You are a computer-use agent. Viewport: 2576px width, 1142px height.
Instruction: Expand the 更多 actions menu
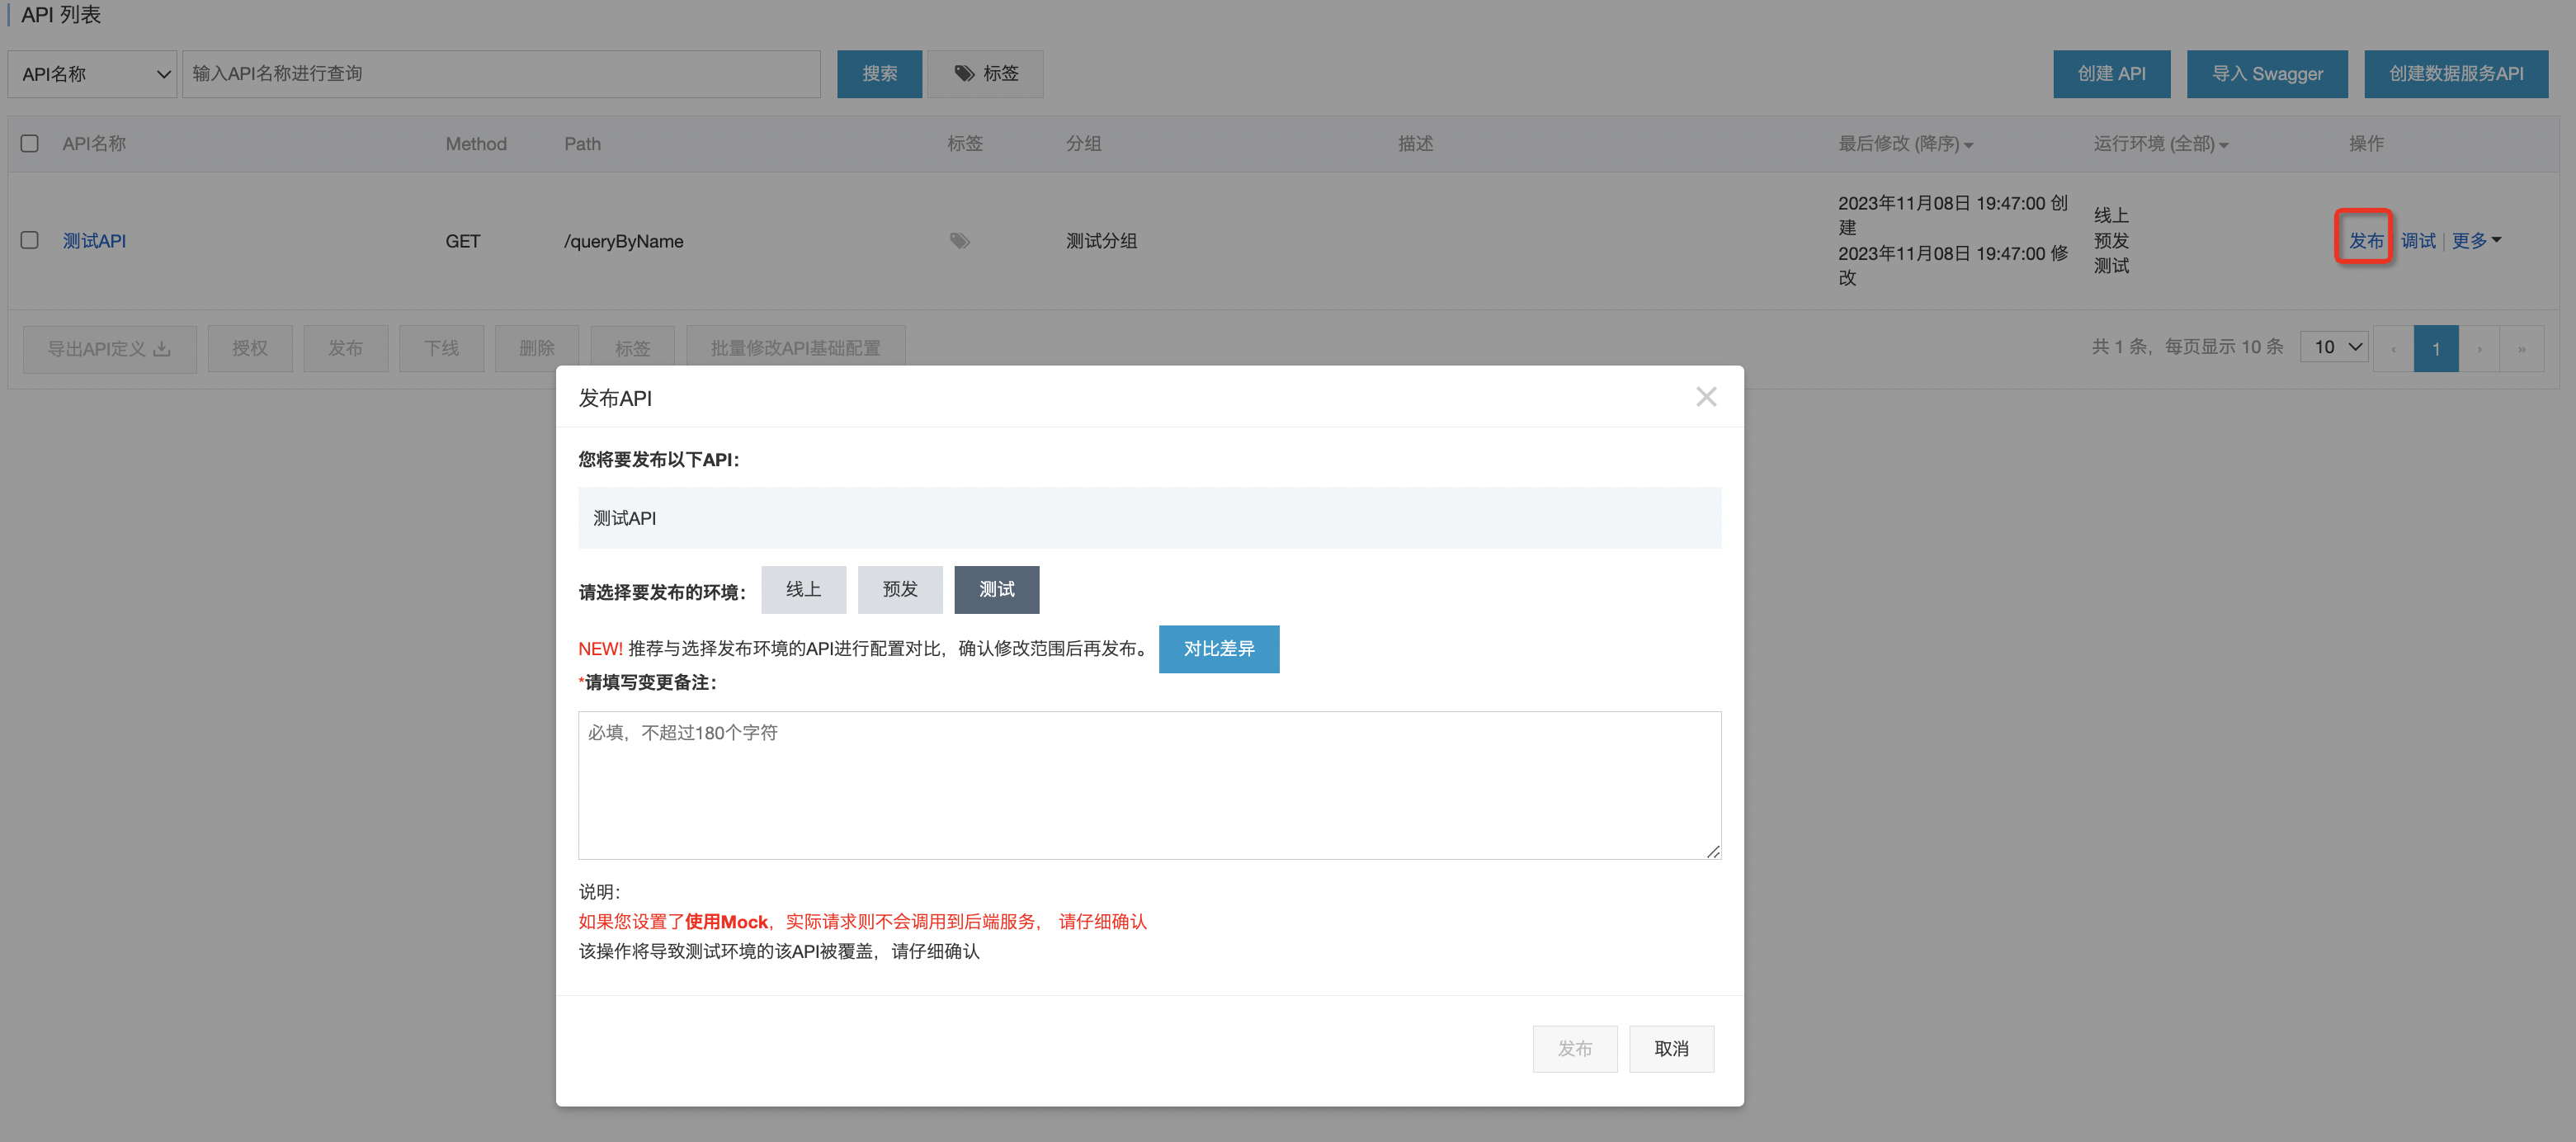(x=2475, y=240)
